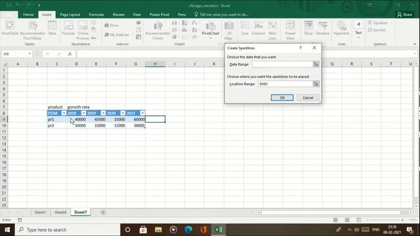Select the pr2 cell
This screenshot has width=420, height=236.
point(57,125)
